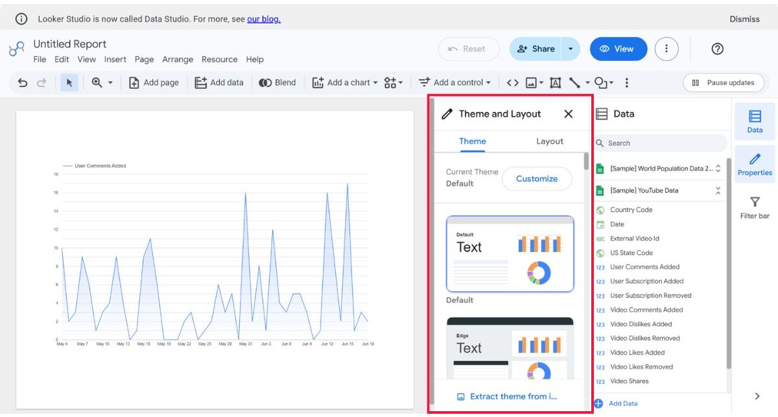
Task: Click the Pause updates button
Action: (x=724, y=82)
